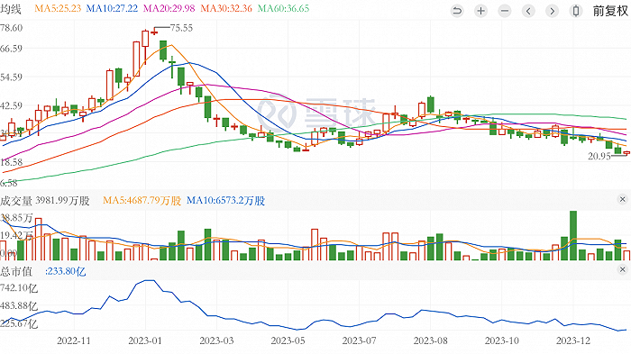Viewport: 631px width, 354px height.
Task: Select the MA60 legend label
Action: pyautogui.click(x=283, y=8)
